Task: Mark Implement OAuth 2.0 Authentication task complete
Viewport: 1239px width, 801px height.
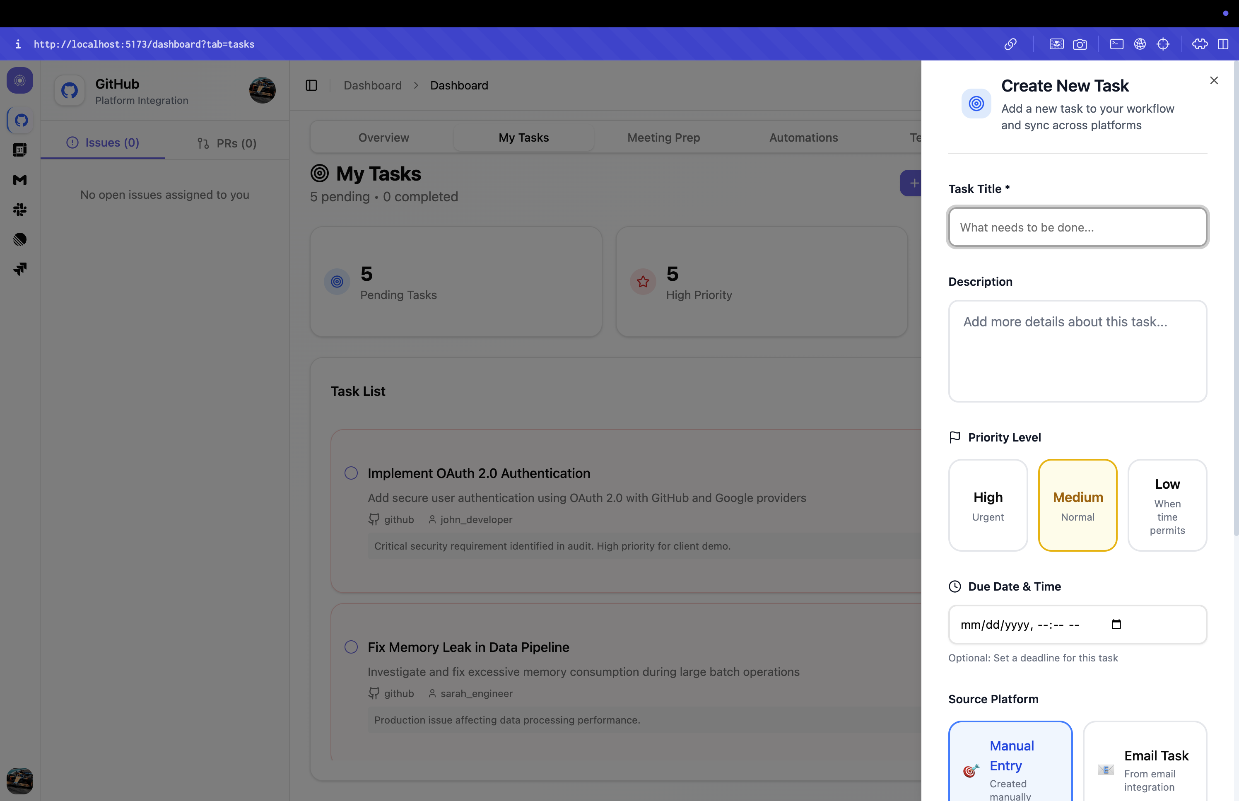Action: tap(351, 473)
